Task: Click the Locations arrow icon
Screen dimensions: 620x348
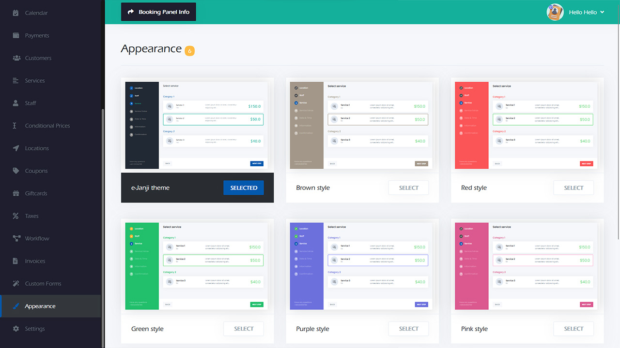Action: coord(15,148)
